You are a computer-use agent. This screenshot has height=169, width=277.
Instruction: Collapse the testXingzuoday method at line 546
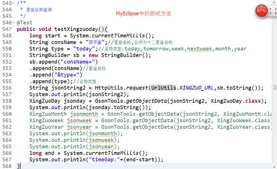[x=13, y=23]
